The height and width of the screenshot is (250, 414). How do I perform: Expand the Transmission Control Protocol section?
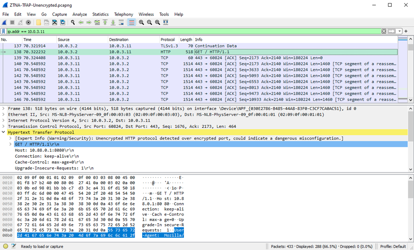pos(3,126)
